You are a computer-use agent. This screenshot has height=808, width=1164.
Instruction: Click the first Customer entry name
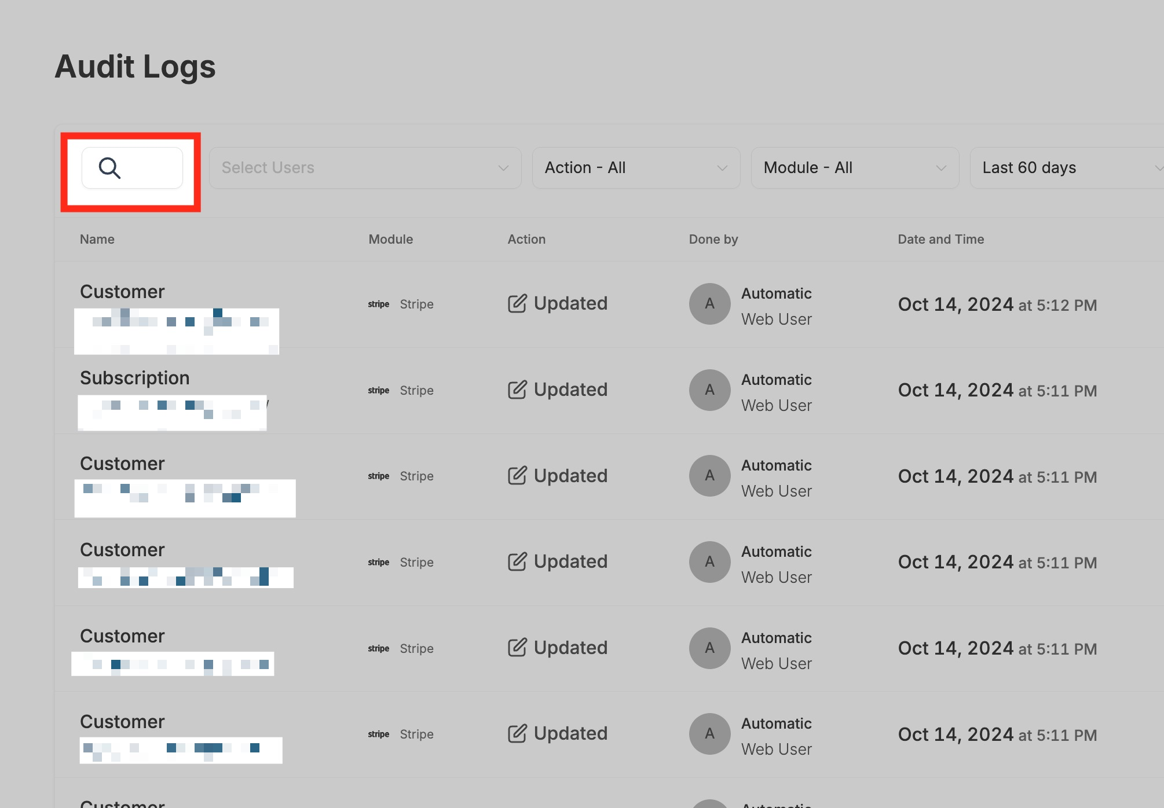pos(122,292)
